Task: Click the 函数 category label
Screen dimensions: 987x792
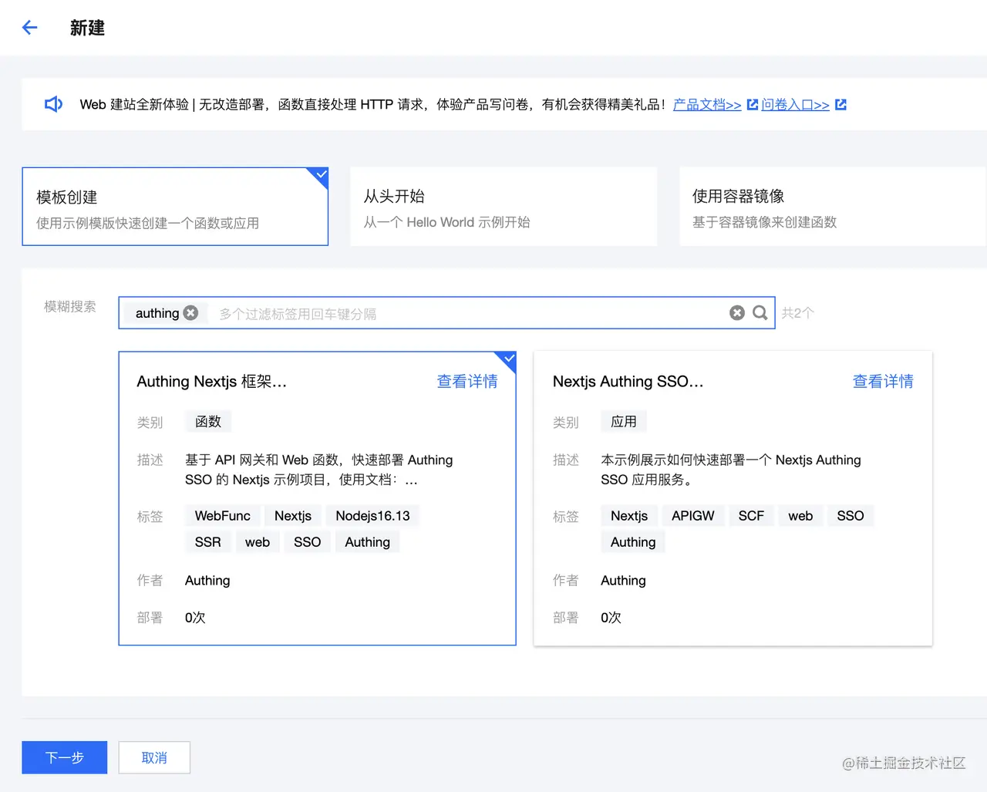Action: click(208, 422)
